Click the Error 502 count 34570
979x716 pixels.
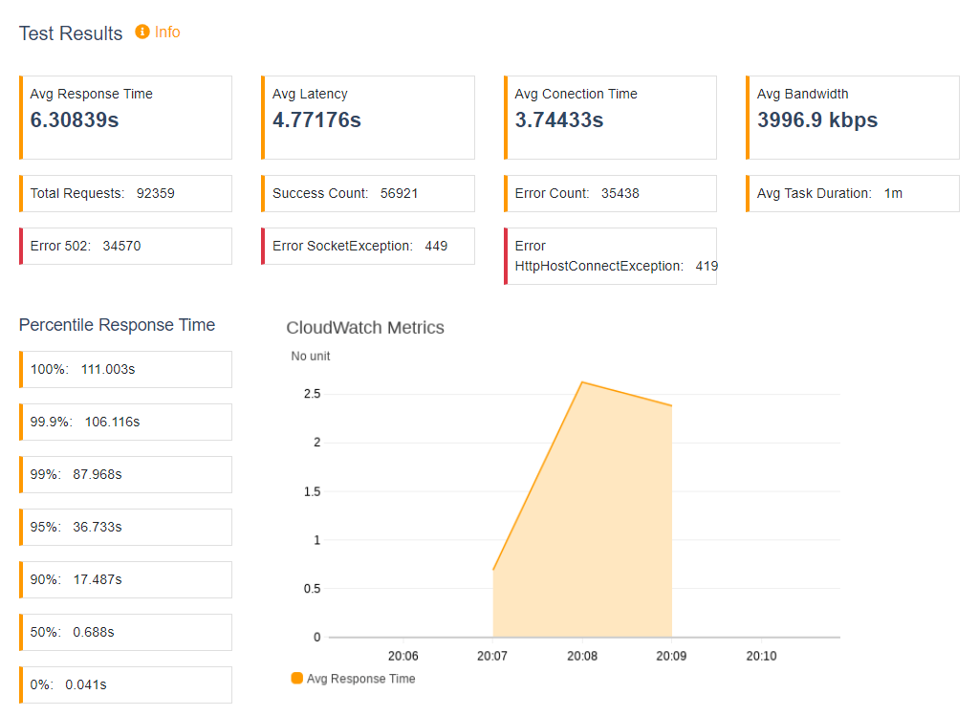coord(121,246)
